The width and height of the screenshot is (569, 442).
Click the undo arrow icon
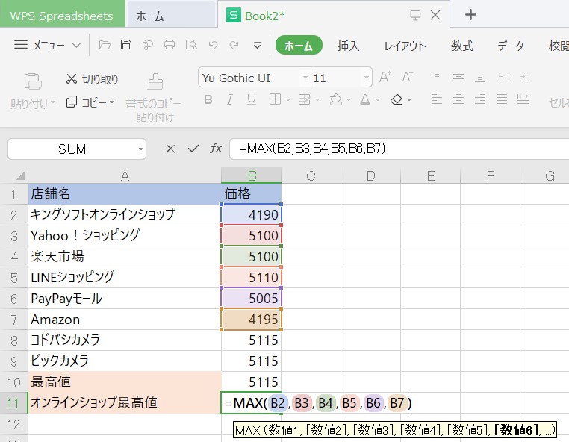(x=214, y=45)
